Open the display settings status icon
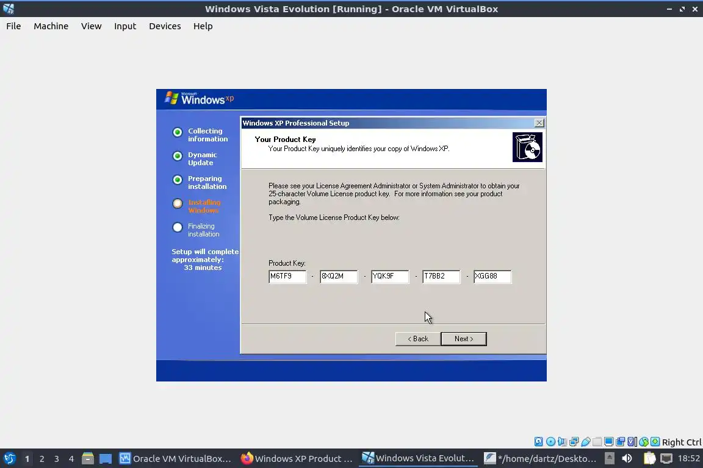The image size is (703, 468). (609, 442)
